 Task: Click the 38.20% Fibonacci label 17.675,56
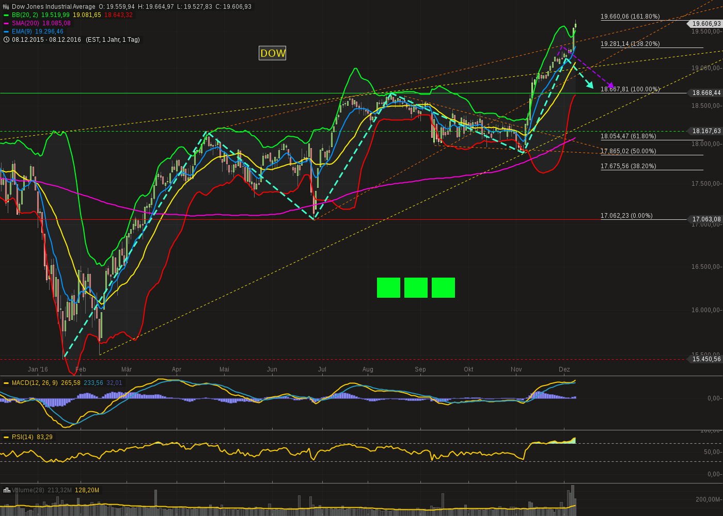(628, 166)
